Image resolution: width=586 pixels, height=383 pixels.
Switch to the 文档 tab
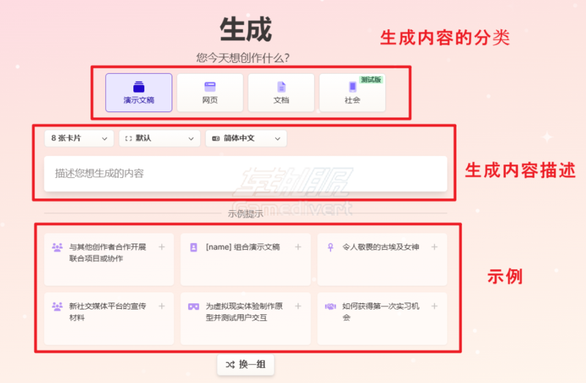point(281,93)
